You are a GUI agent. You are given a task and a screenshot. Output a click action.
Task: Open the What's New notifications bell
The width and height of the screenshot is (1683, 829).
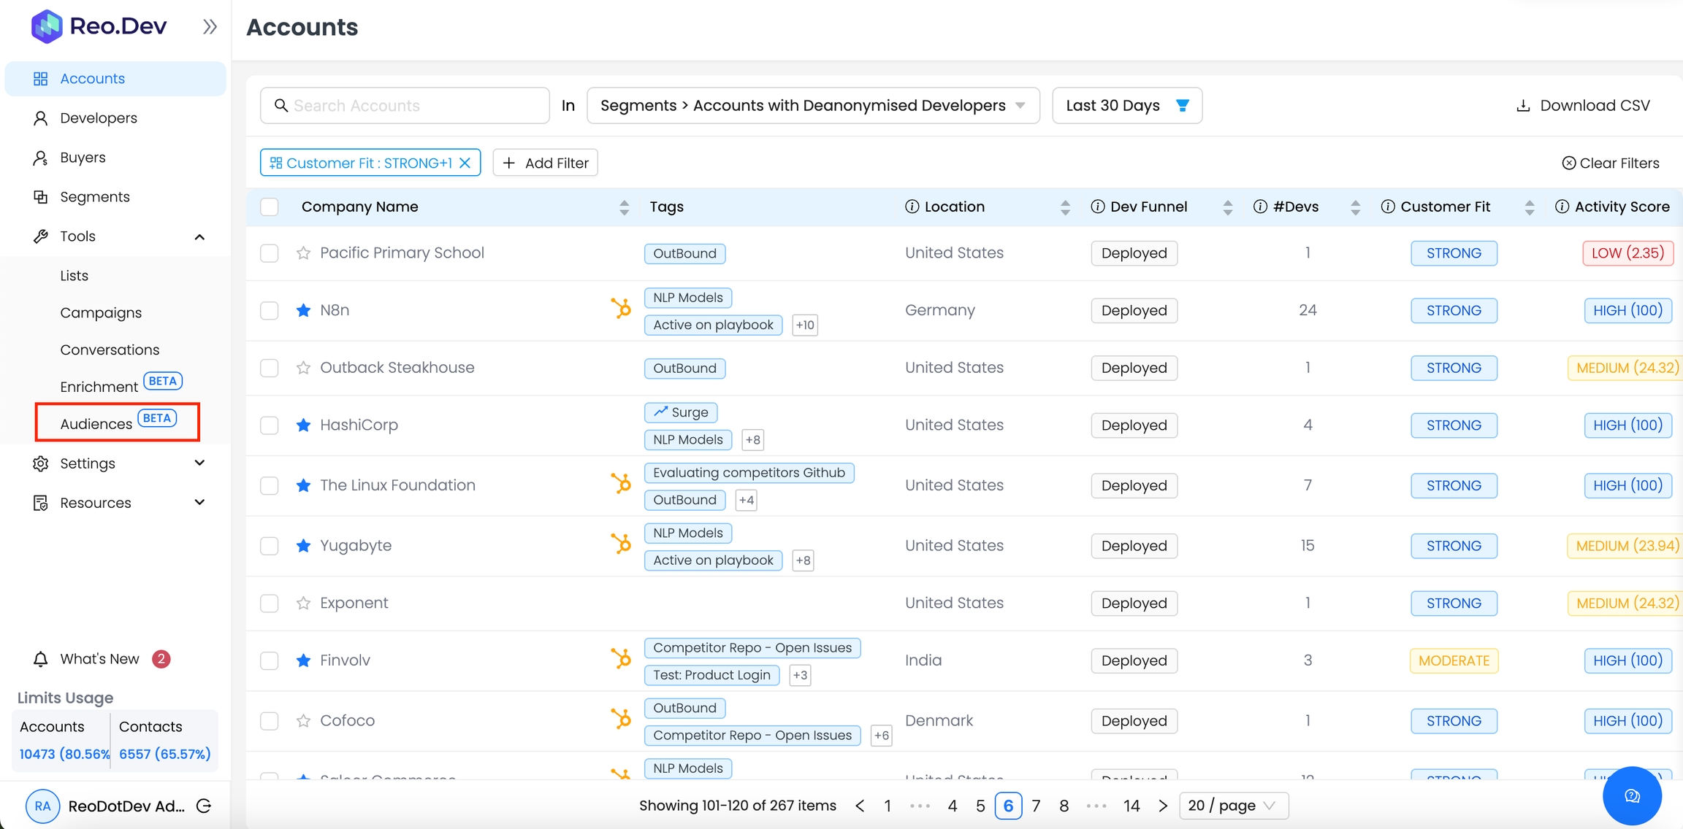pyautogui.click(x=41, y=659)
